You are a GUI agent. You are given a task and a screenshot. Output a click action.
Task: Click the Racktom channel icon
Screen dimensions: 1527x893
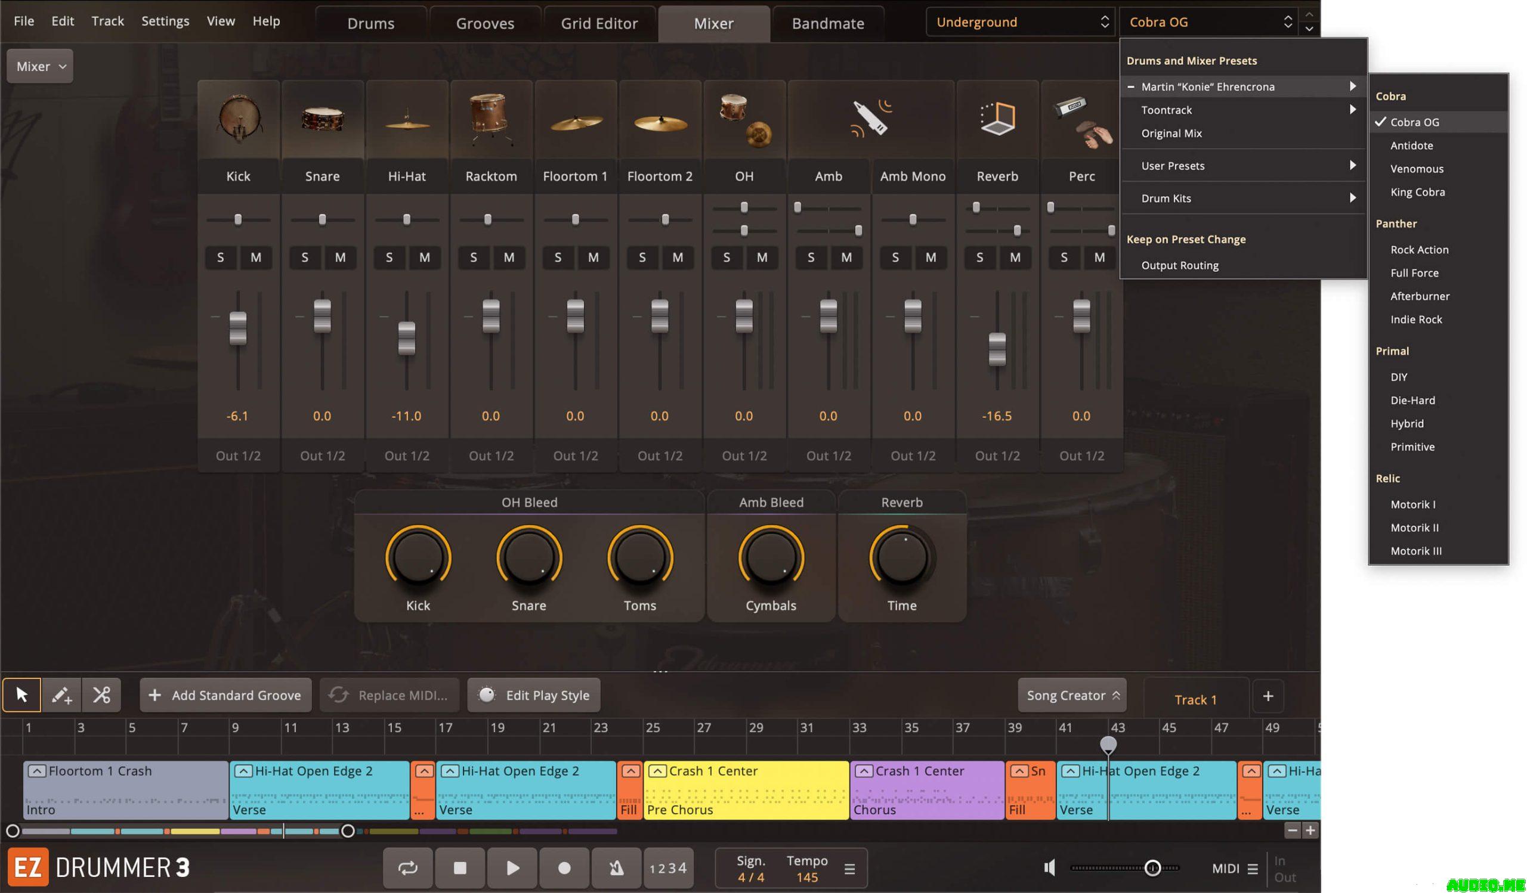pos(491,119)
